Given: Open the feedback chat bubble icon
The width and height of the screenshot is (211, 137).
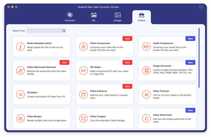Looking at the screenshot, I should pyautogui.click(x=201, y=7).
